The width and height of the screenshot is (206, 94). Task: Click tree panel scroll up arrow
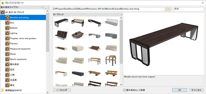(x=48, y=11)
